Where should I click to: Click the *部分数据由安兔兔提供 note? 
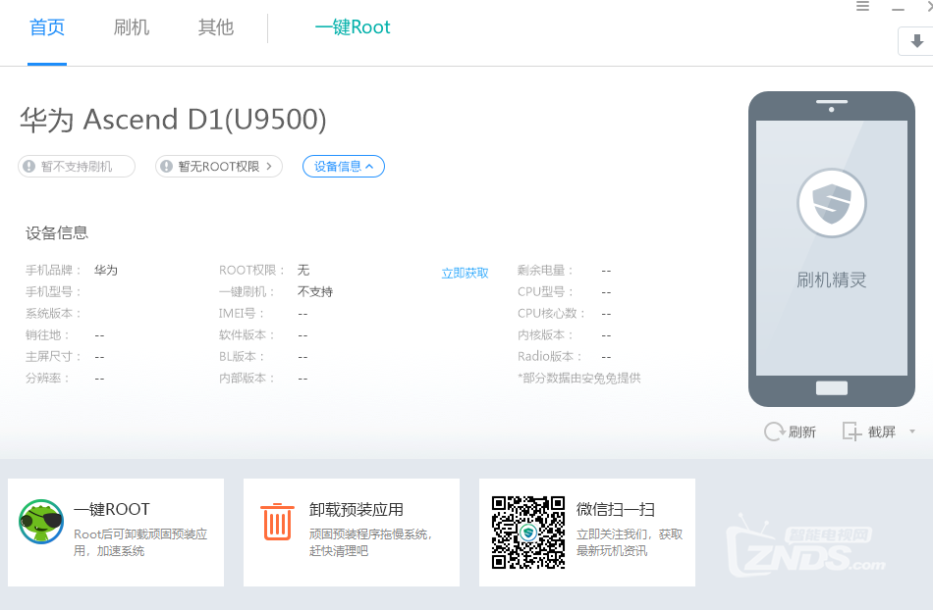(x=579, y=378)
